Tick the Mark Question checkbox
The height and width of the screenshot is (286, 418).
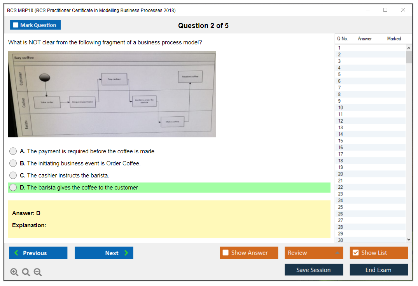coord(16,25)
